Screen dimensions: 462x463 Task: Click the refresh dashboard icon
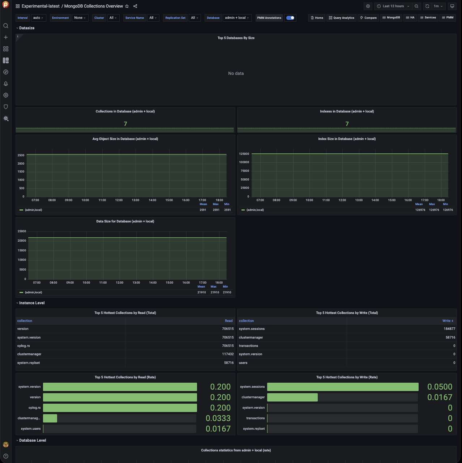[x=427, y=6]
